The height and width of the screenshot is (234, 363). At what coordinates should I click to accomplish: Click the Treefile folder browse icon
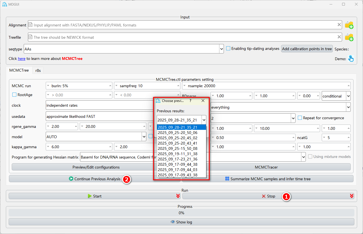click(x=349, y=37)
